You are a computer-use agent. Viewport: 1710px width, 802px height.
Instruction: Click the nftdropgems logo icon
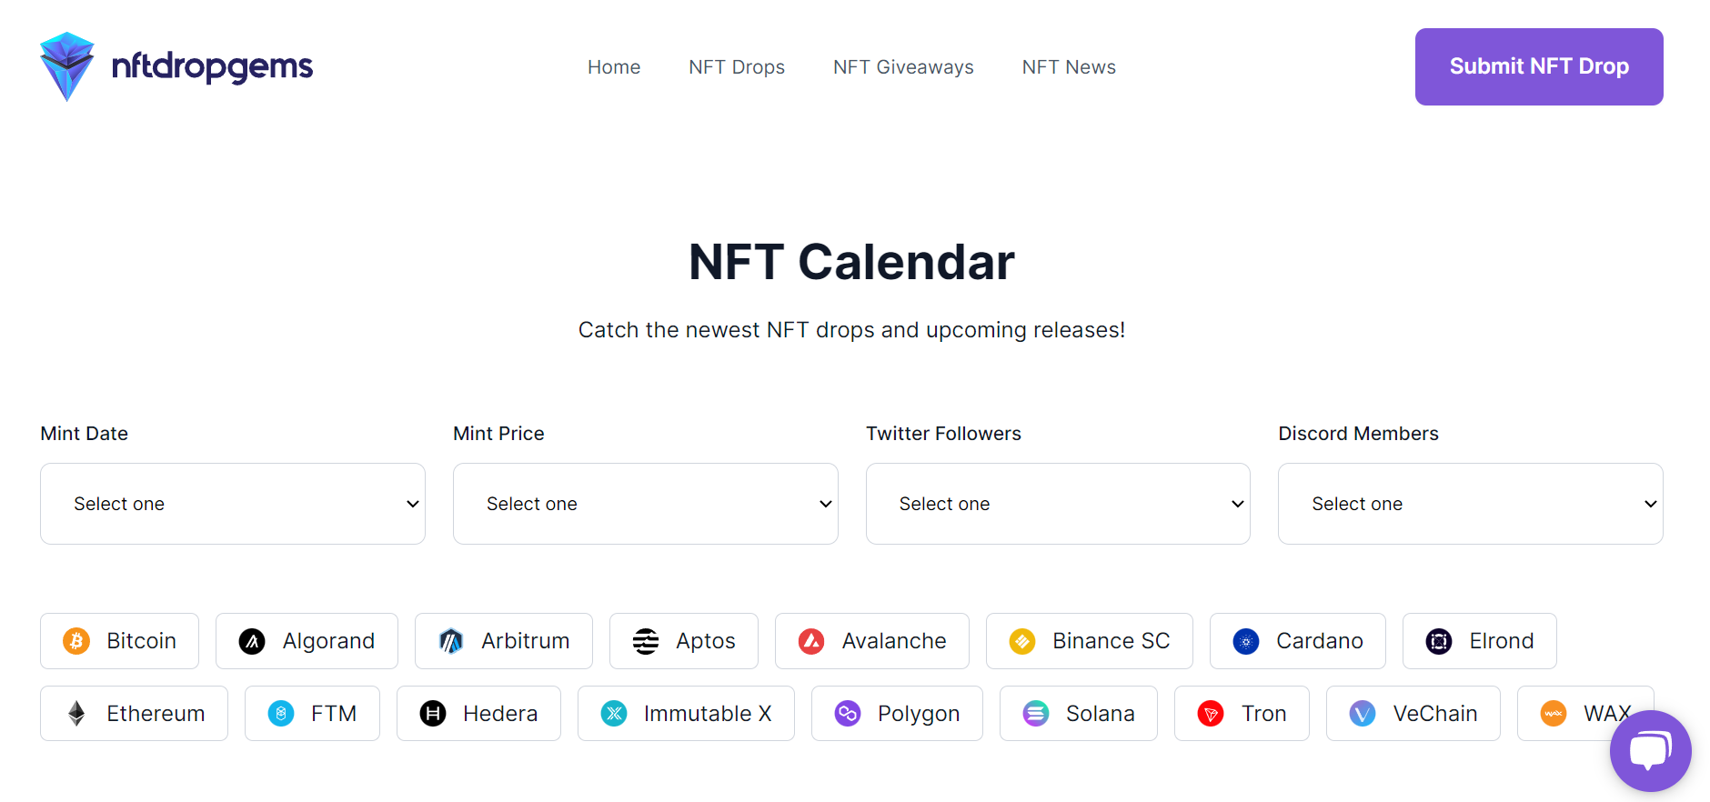point(65,65)
